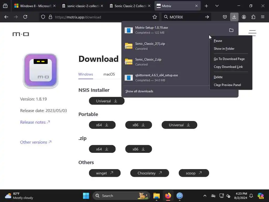Select Go To Download Page

[231, 59]
